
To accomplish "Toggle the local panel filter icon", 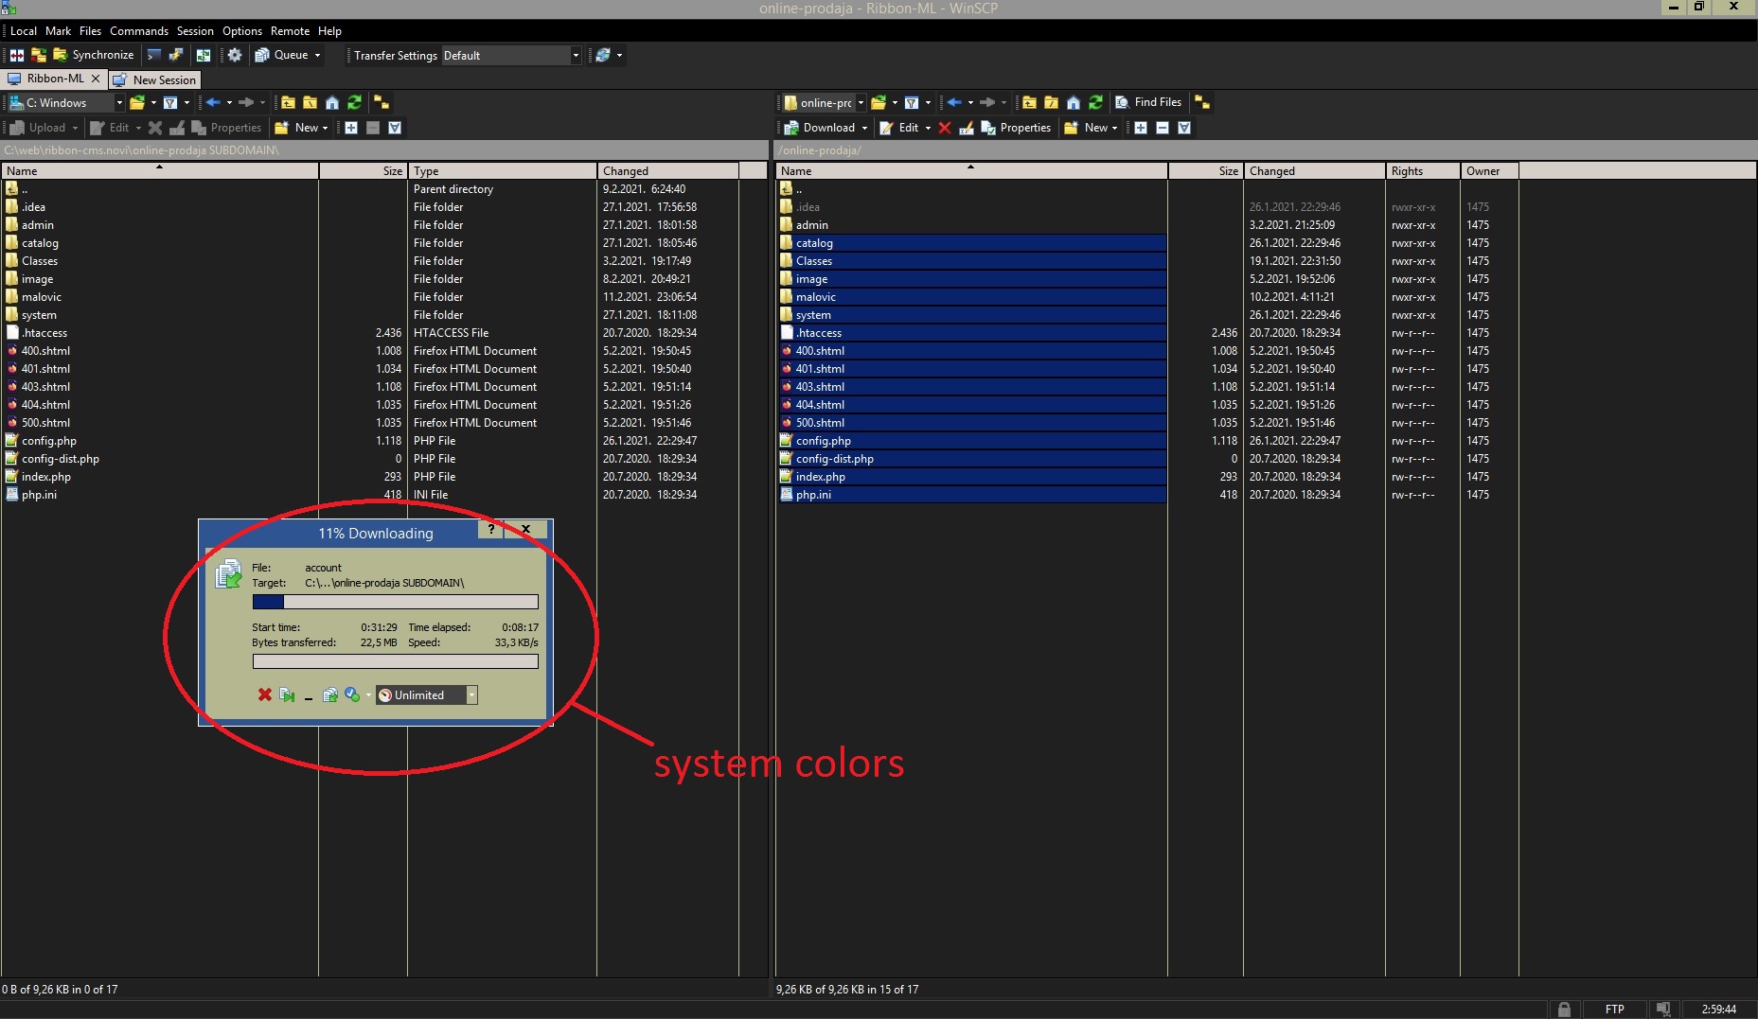I will [170, 103].
